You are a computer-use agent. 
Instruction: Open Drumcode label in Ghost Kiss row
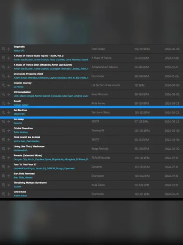pyautogui.click(x=98, y=194)
